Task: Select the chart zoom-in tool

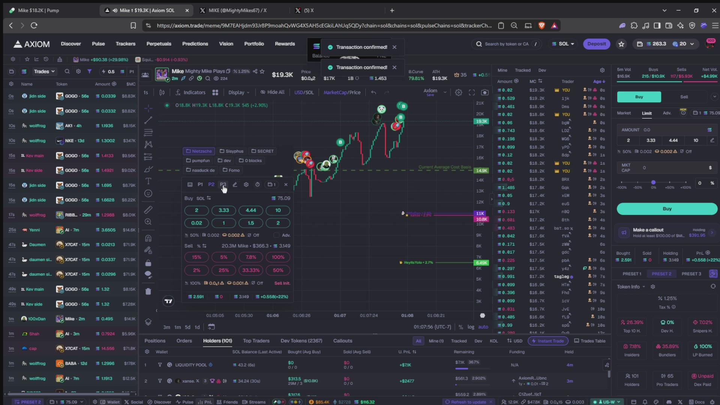Action: [148, 222]
